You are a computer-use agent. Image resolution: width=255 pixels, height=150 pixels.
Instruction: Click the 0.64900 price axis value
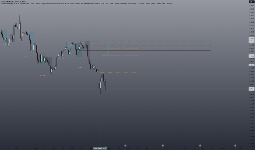[x=252, y=45]
